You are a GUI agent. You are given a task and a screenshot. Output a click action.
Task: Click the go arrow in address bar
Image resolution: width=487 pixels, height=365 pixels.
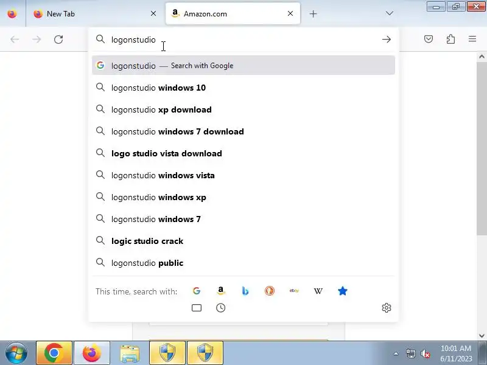point(387,40)
